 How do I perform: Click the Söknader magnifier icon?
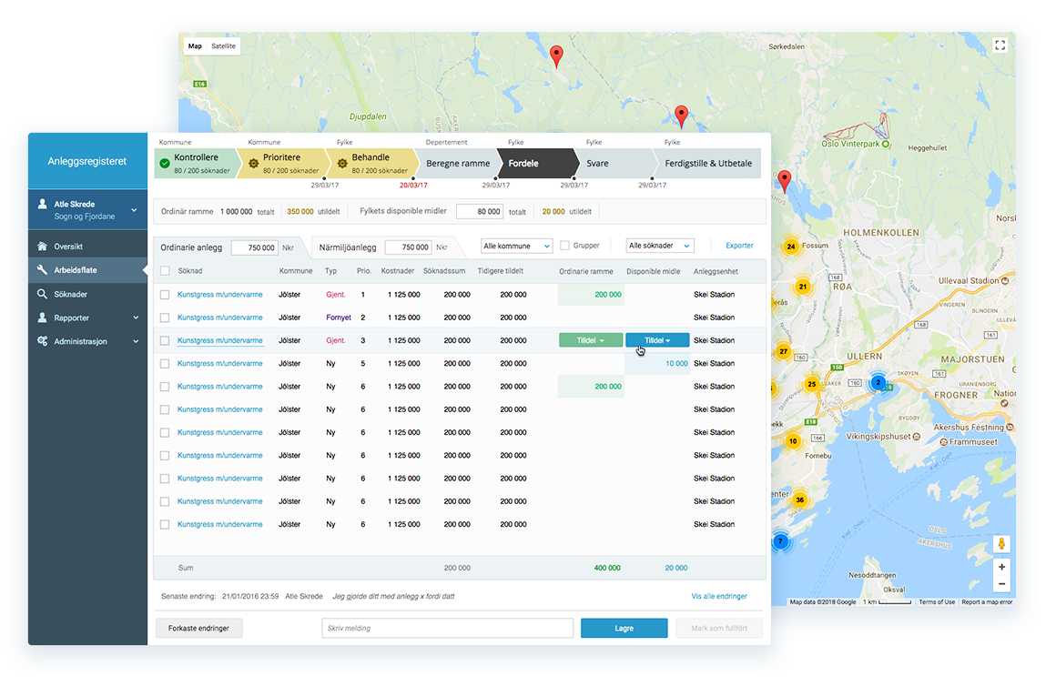pos(43,294)
